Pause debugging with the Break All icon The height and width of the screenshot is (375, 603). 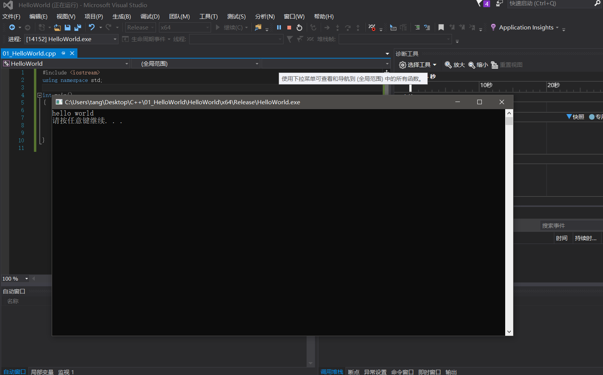click(279, 27)
